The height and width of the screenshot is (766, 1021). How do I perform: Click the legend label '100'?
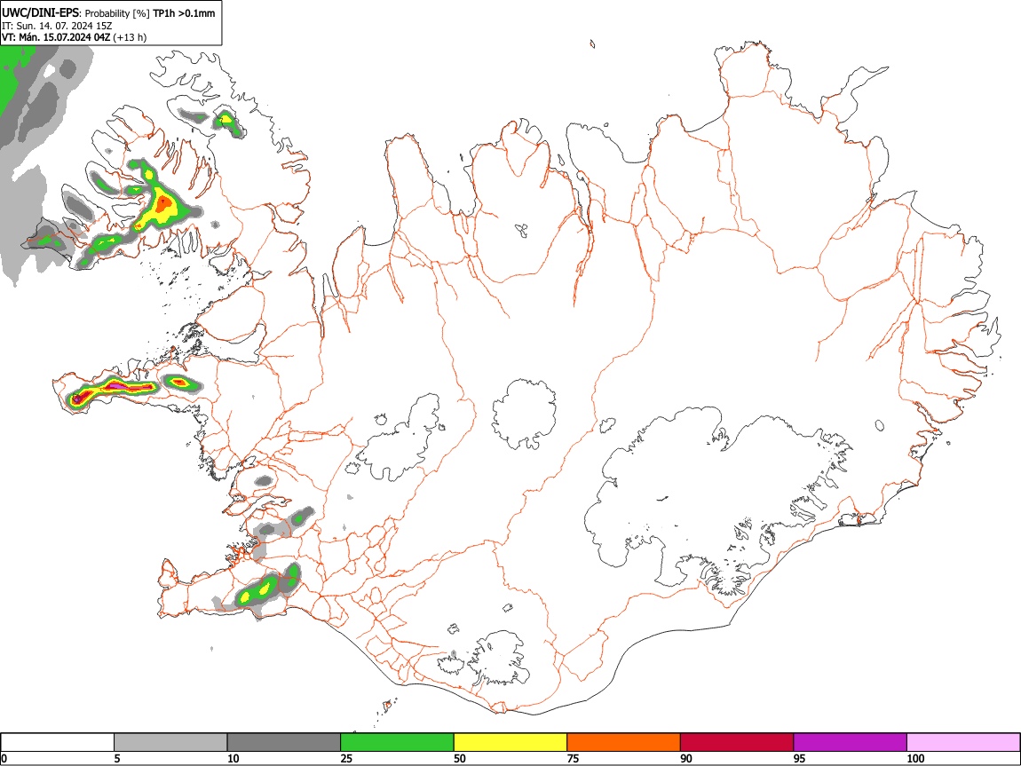tap(915, 758)
